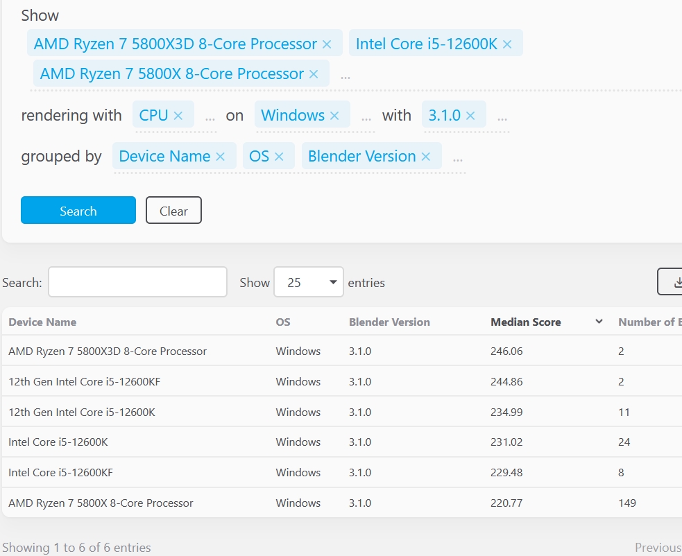Remove Intel Core i5-12600K device tag

pos(507,44)
